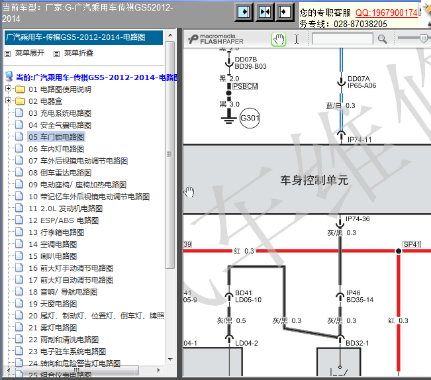Screen dimensions: 431x380
Task: Click tree panel scroll up arrow
Action: click(170, 36)
